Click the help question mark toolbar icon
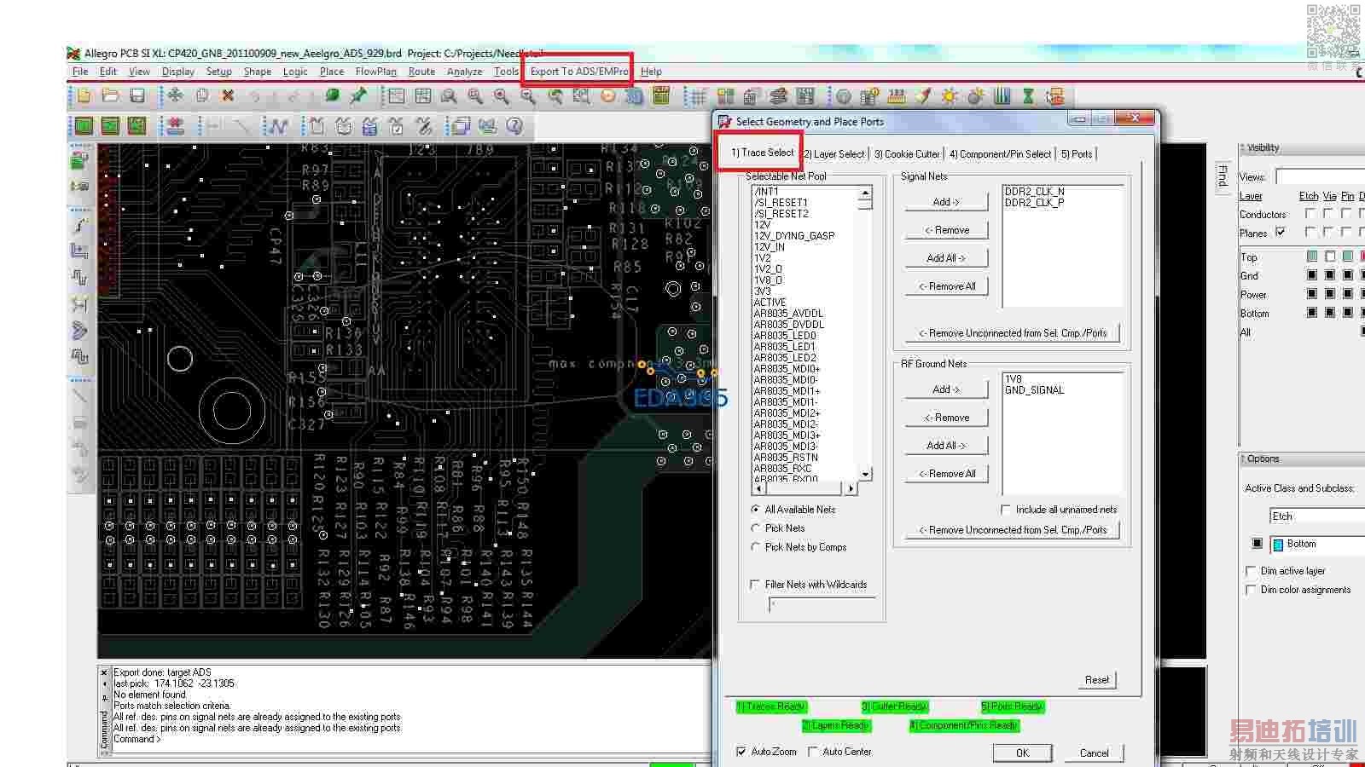This screenshot has width=1365, height=767. 514,126
